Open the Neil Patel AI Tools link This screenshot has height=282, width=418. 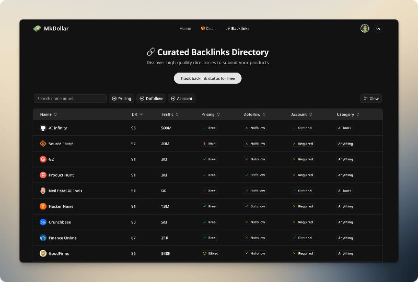point(65,191)
